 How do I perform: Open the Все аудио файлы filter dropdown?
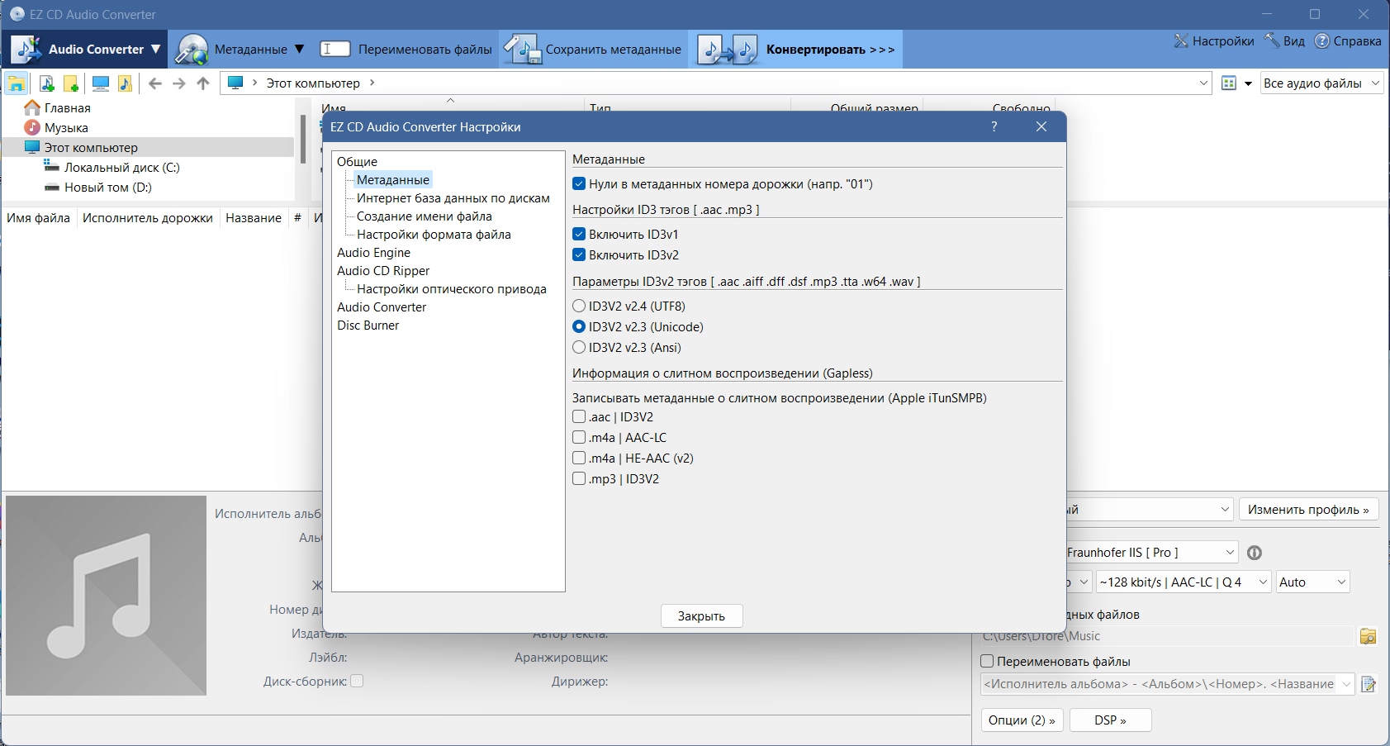click(x=1321, y=83)
